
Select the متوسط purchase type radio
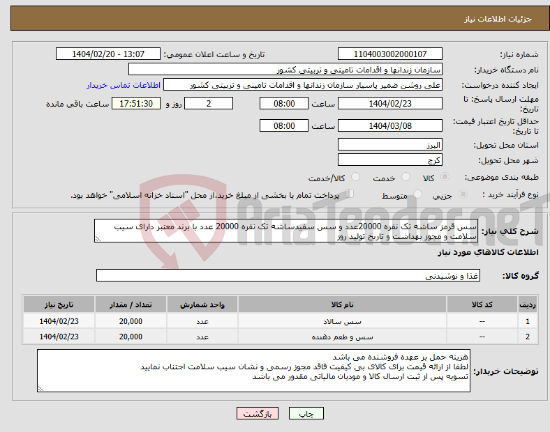point(417,194)
